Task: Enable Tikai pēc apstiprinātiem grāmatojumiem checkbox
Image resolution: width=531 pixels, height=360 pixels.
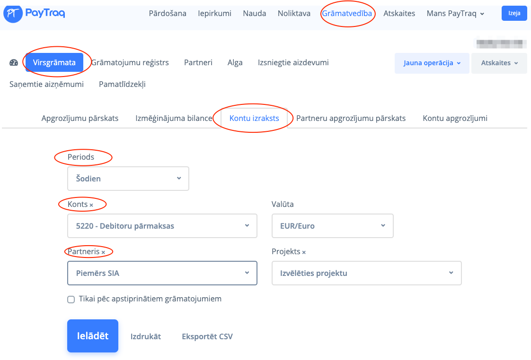Action: click(71, 299)
